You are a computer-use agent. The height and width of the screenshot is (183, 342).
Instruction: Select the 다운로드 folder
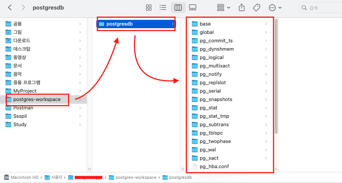44,41
